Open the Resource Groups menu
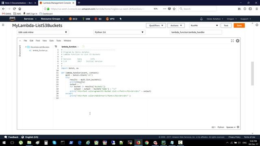Image resolution: width=260 pixels, height=146 pixels. point(52,19)
